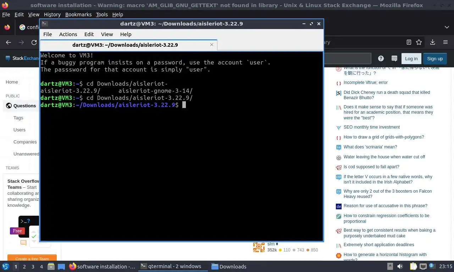The width and height of the screenshot is (454, 272).
Task: Click the Create a free Team button
Action: point(32,258)
